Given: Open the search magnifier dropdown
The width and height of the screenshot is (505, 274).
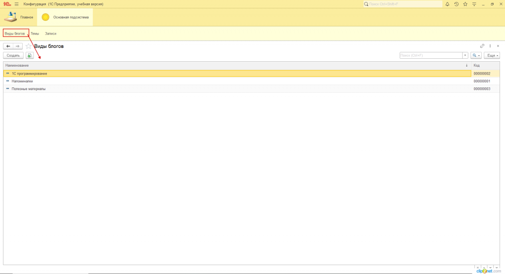Looking at the screenshot, I should click(x=476, y=55).
